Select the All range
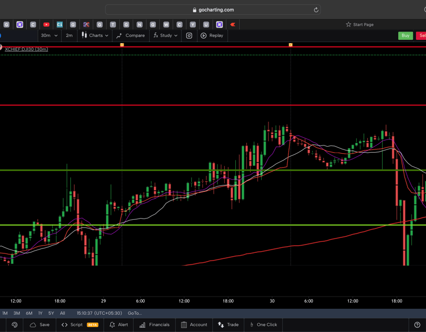426x332 pixels. pyautogui.click(x=63, y=313)
